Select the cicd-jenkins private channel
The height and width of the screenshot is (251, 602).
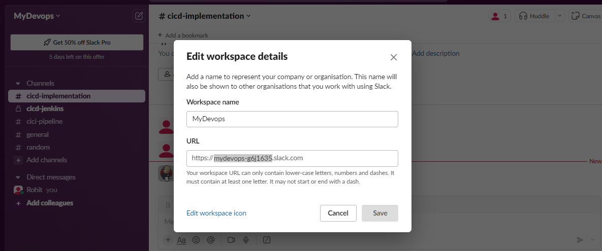click(x=45, y=109)
